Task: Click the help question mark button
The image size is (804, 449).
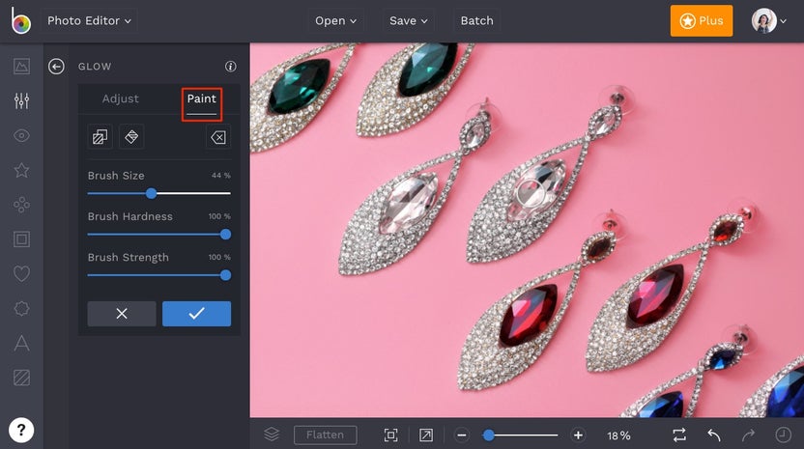Action: coord(21,430)
